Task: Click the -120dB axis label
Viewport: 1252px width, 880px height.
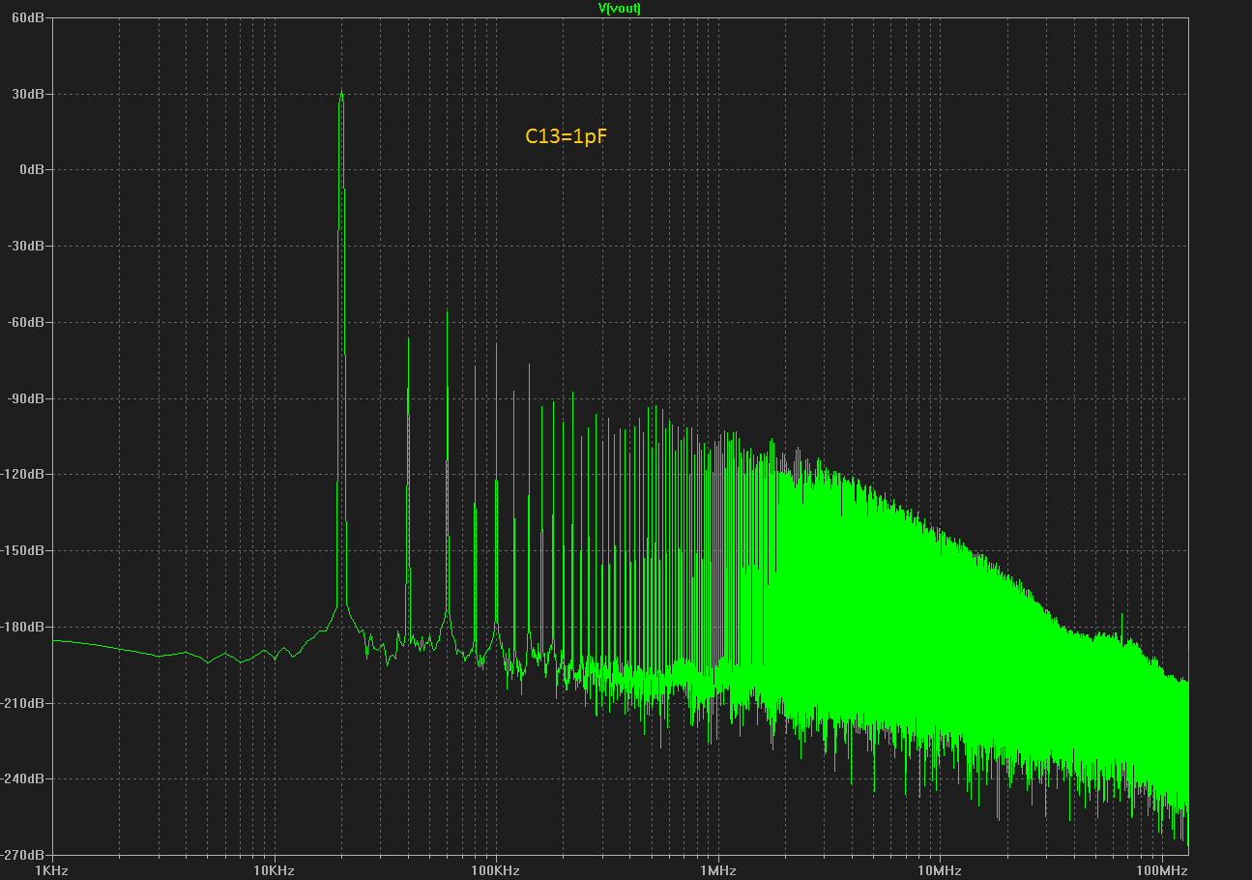Action: pos(23,474)
